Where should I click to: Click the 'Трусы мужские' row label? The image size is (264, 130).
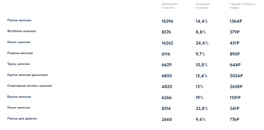(x=18, y=64)
